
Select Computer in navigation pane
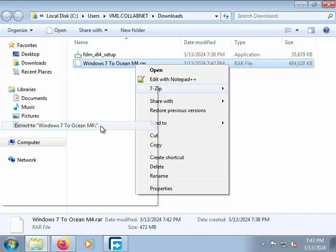(x=33, y=142)
